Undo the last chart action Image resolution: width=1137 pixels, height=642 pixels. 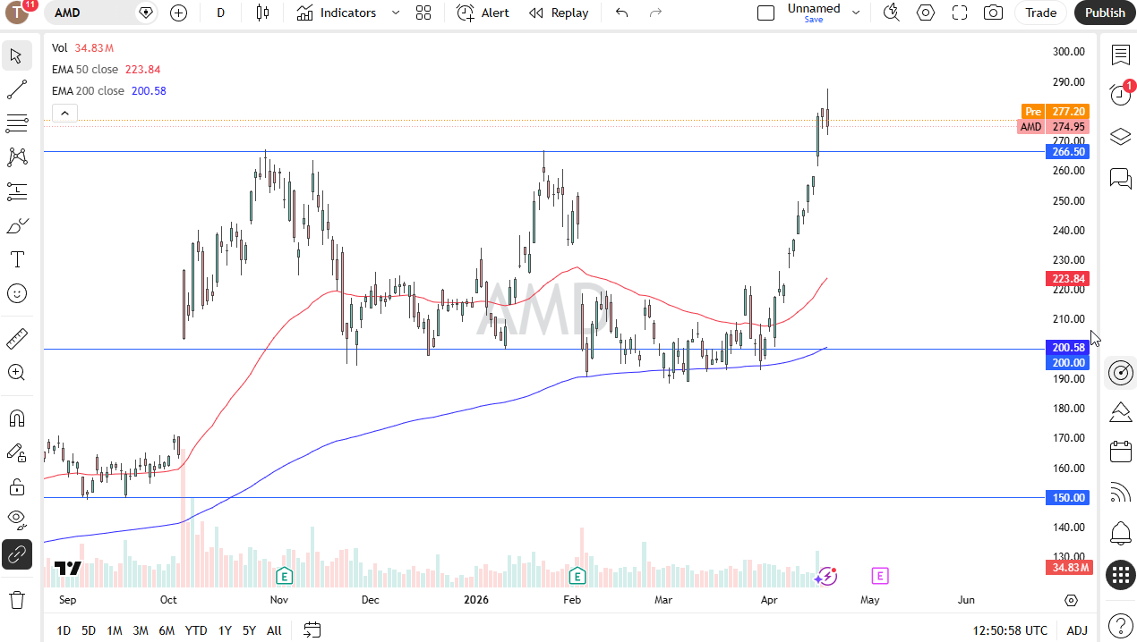[622, 13]
